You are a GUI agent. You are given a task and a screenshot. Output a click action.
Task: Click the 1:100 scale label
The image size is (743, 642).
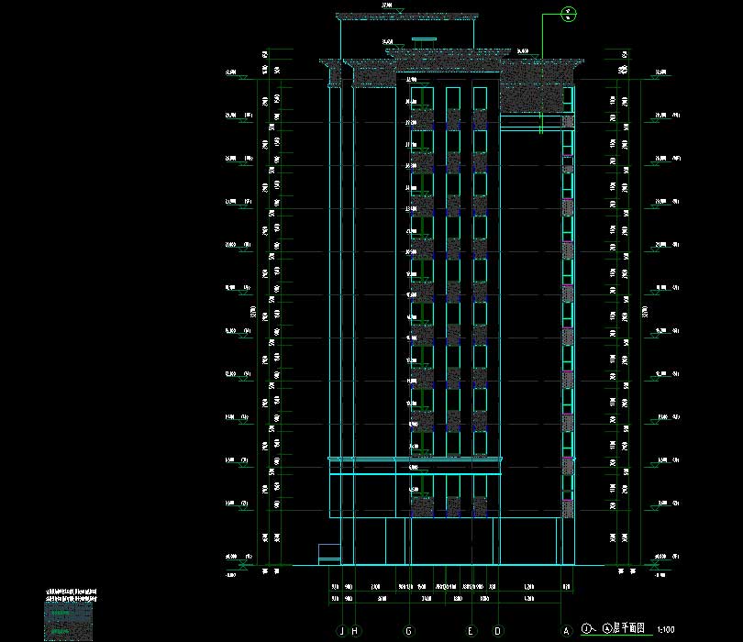click(x=666, y=629)
